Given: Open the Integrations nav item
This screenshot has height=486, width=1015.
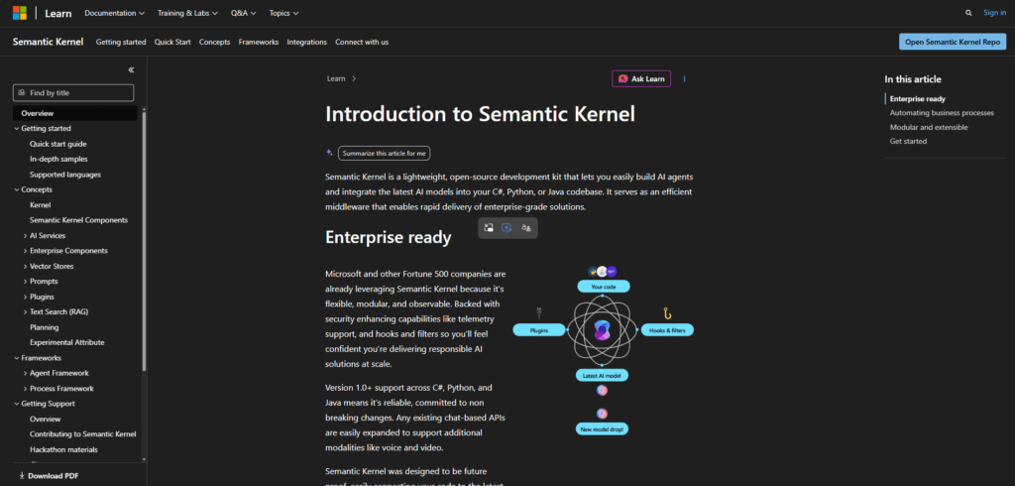Looking at the screenshot, I should coord(307,42).
